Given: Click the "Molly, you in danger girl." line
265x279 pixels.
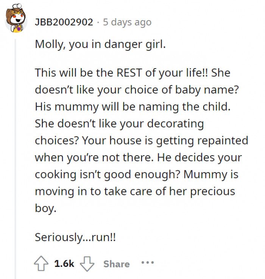Looking at the screenshot, I should [100, 44].
